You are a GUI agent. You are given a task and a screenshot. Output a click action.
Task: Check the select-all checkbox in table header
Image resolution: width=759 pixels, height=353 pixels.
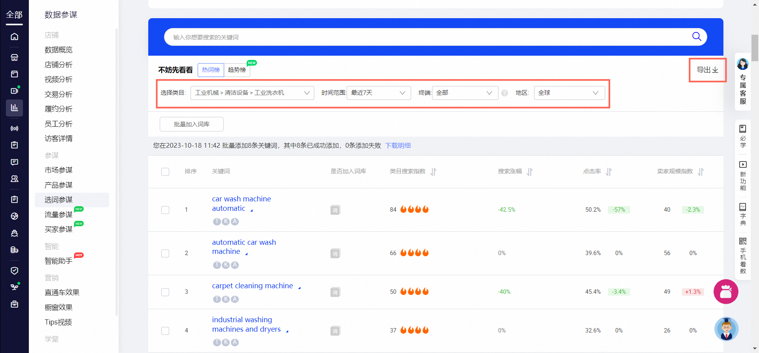click(x=165, y=172)
